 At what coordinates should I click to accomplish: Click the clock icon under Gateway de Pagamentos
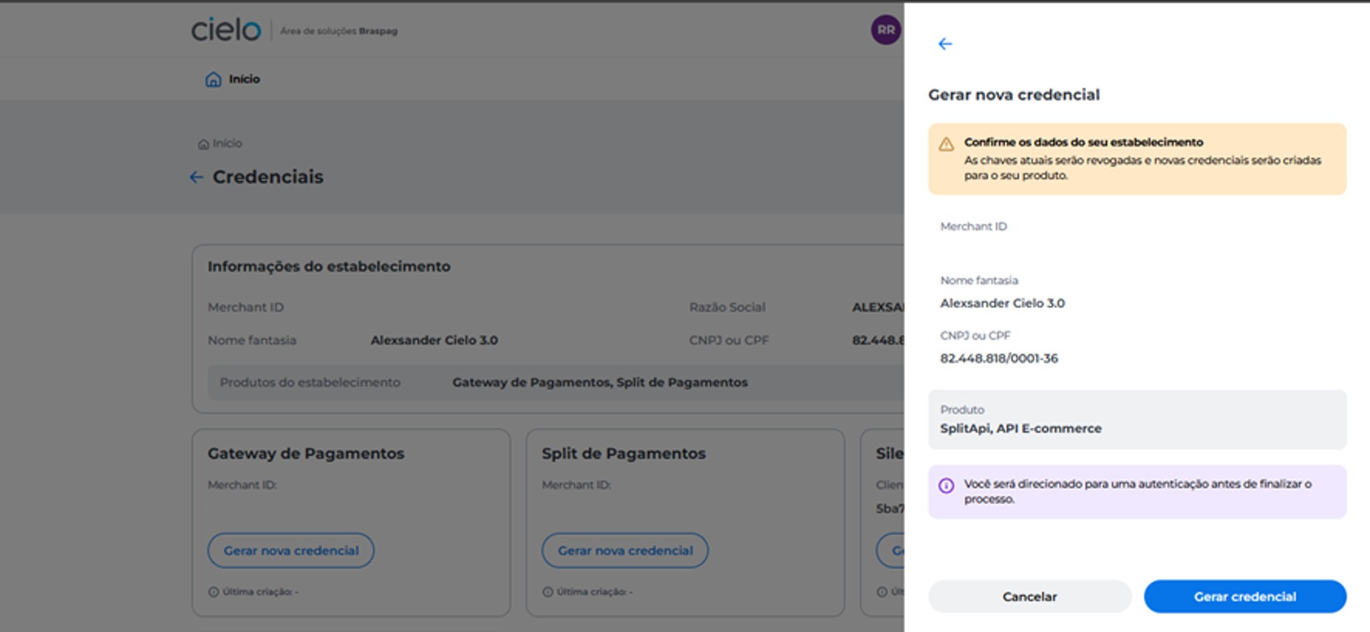tap(214, 592)
